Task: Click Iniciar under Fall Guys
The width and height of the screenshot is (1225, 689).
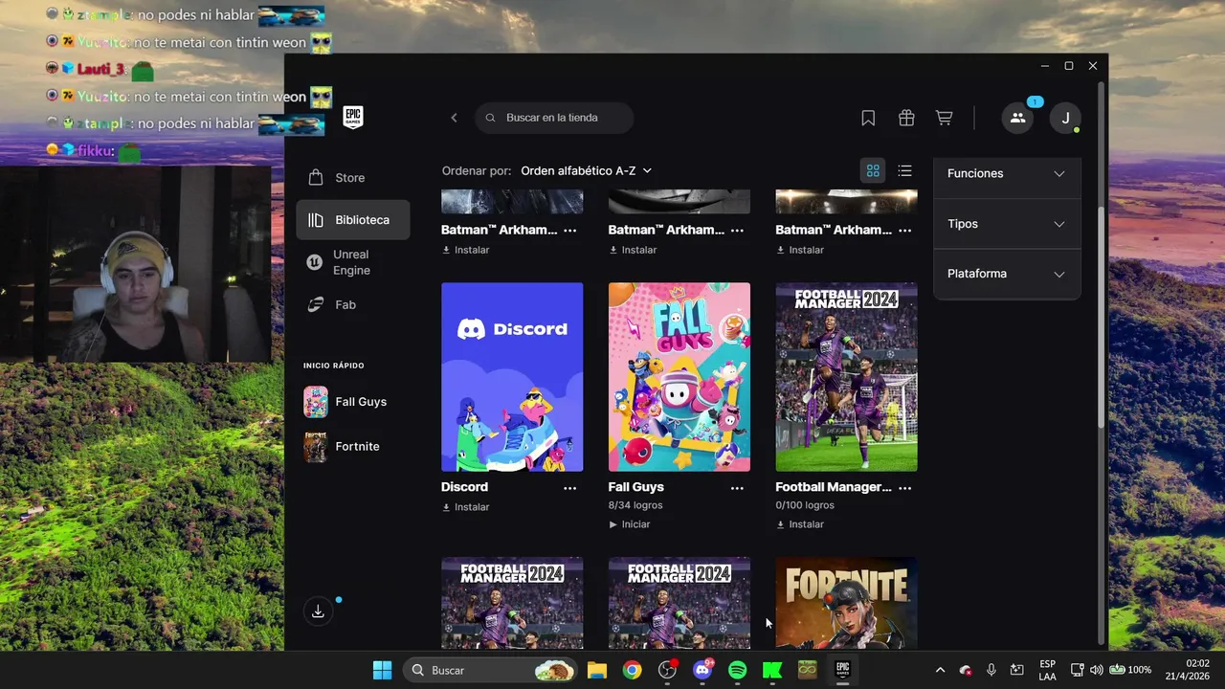Action: point(630,524)
